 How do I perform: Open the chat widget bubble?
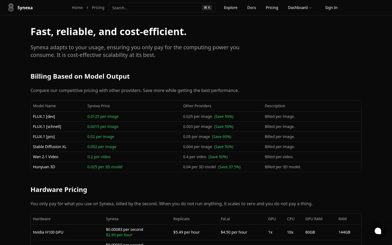pos(378,231)
